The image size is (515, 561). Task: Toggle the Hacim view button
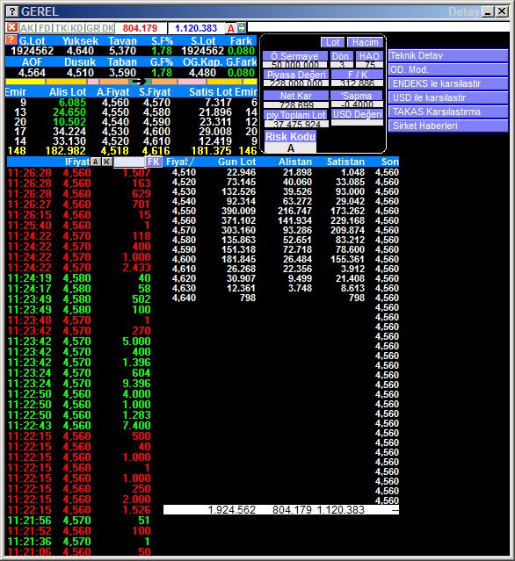(x=365, y=42)
